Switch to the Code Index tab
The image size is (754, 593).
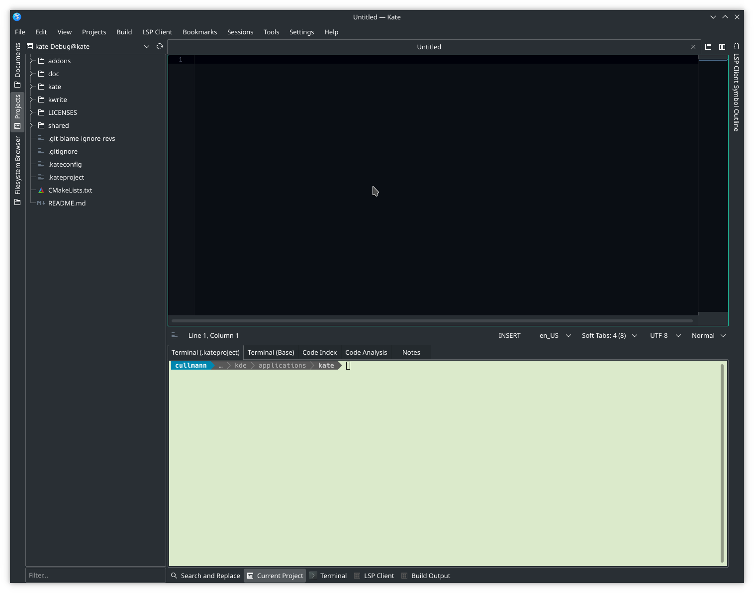pos(319,352)
